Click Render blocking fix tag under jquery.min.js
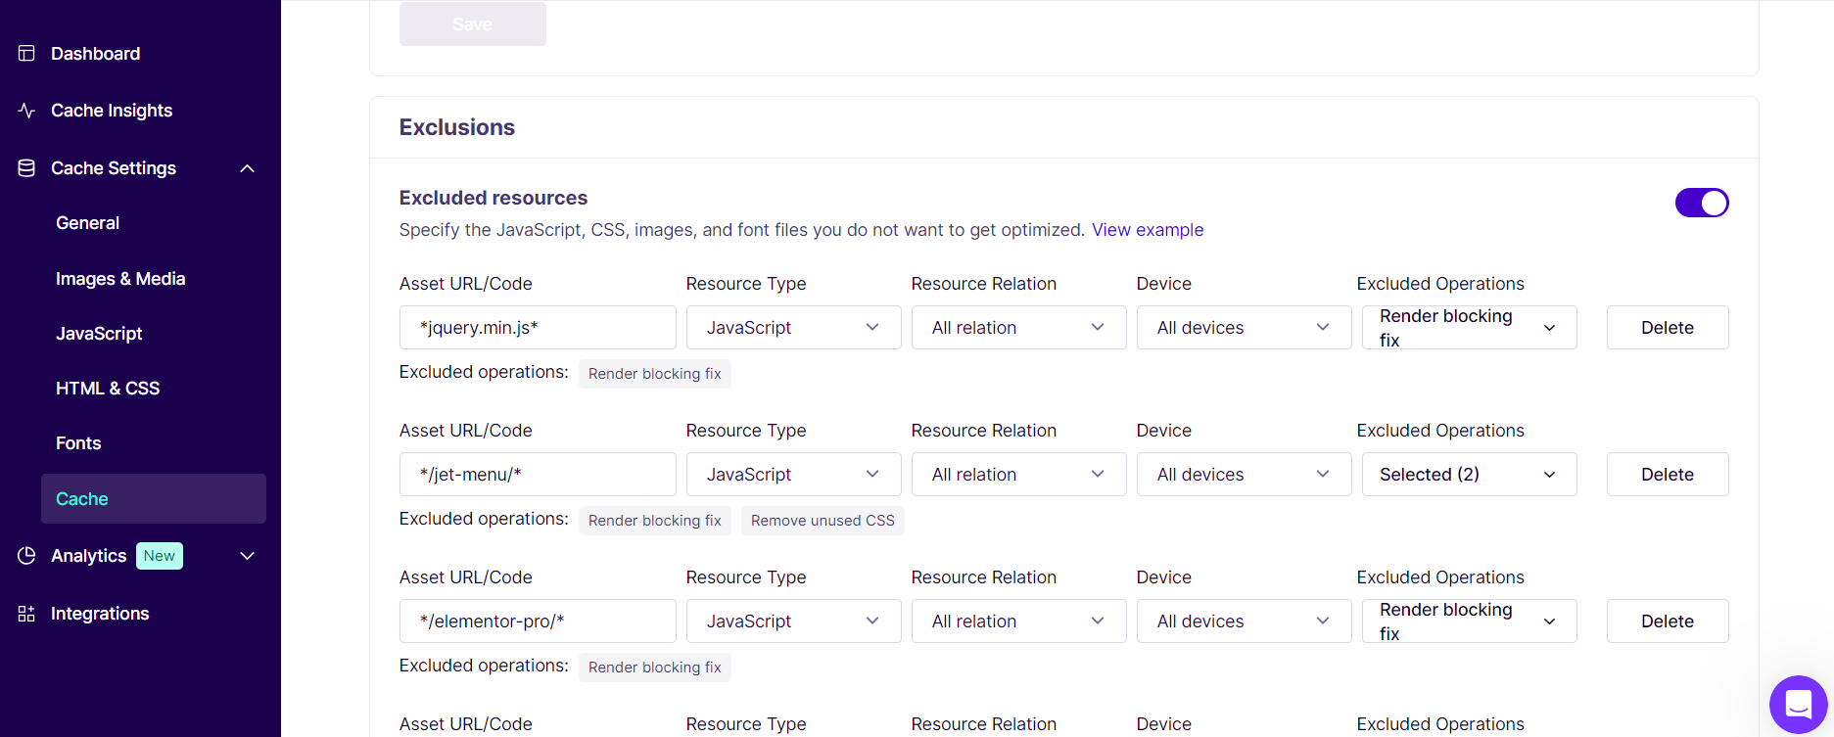The image size is (1834, 737). (x=655, y=374)
